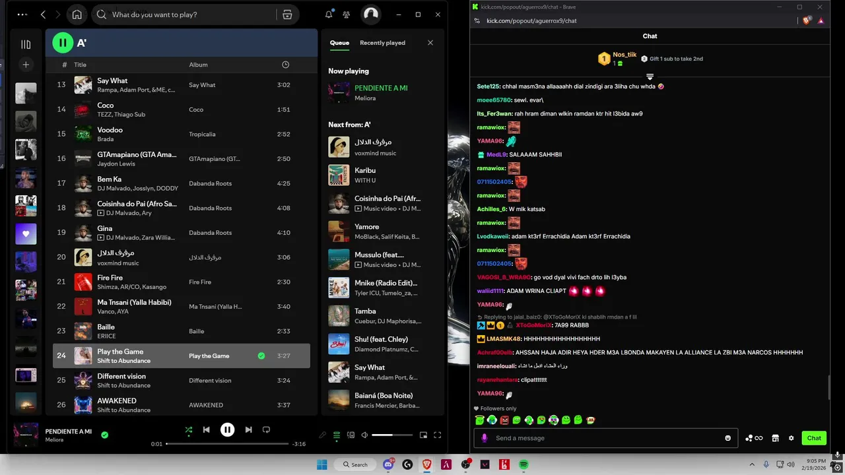
Task: Go to Spotify Home
Action: point(77,15)
